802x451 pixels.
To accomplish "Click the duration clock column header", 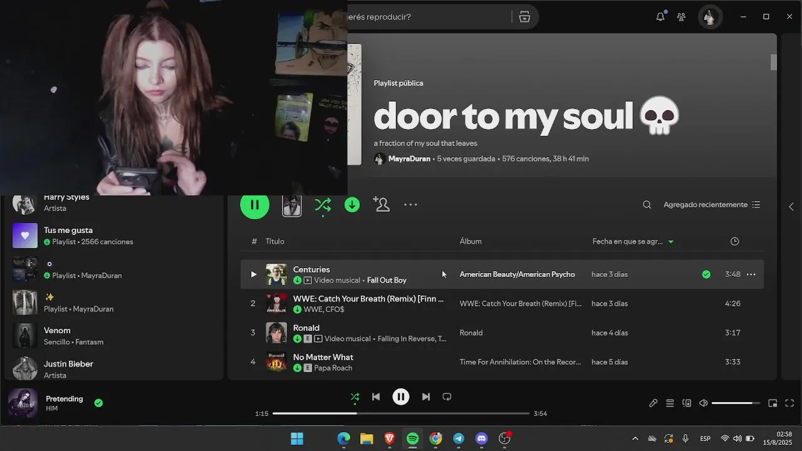I will coord(734,241).
